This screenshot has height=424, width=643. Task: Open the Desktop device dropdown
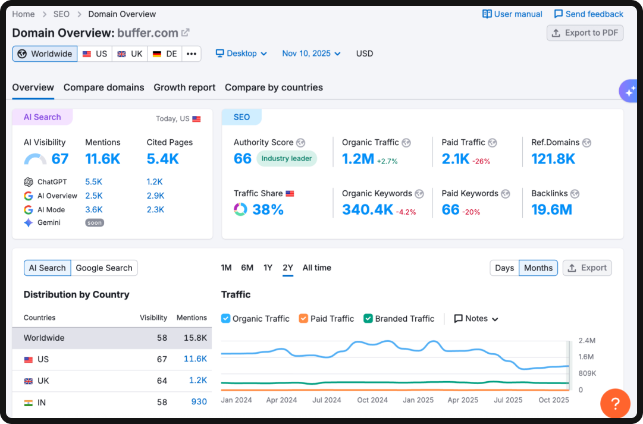click(x=240, y=53)
